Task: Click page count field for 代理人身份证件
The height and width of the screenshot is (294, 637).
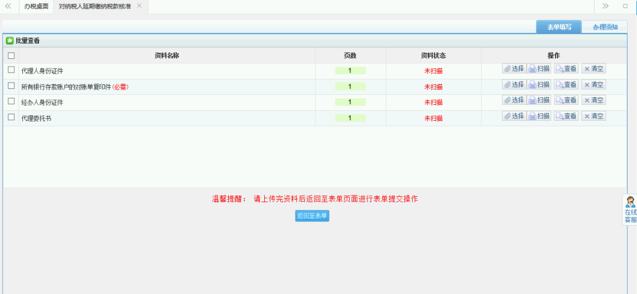Action: 350,71
